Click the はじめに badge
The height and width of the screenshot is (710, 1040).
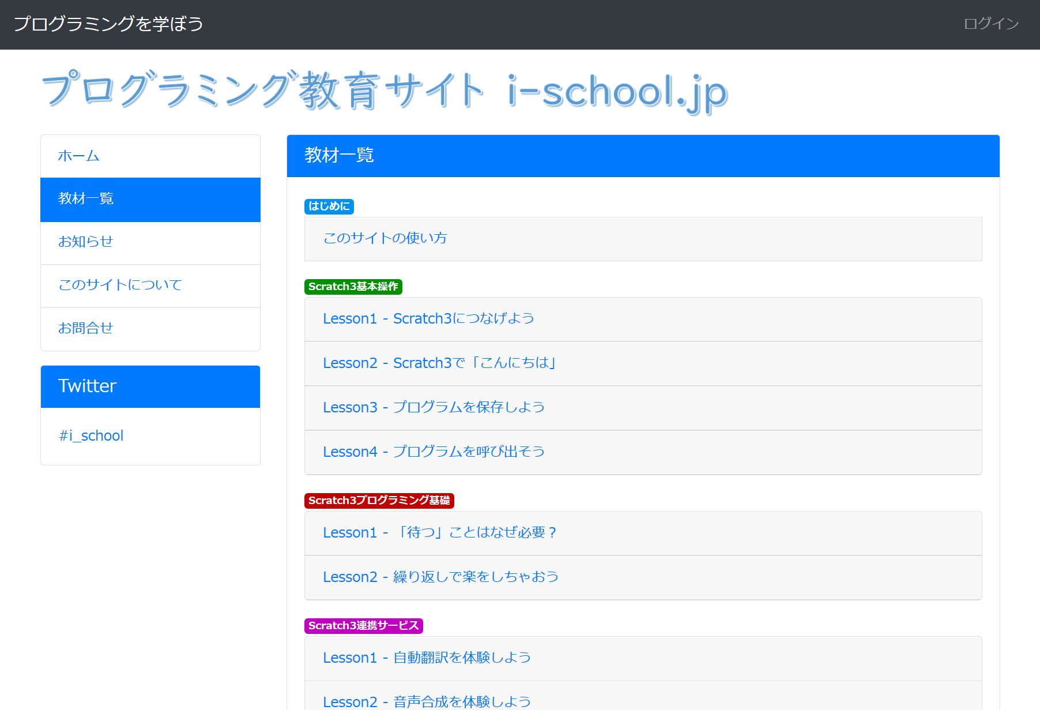tap(329, 206)
